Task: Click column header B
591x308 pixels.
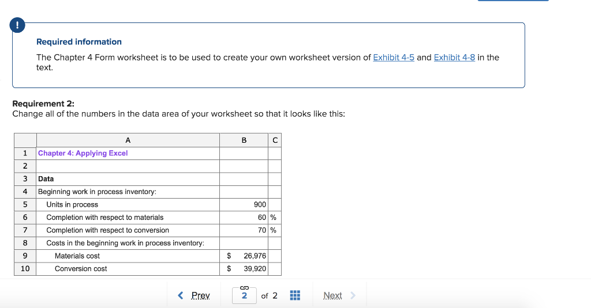Action: [244, 140]
